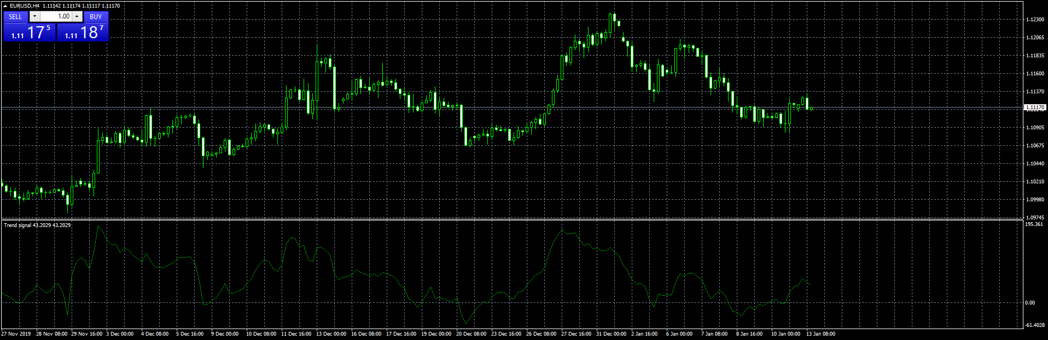This screenshot has width=1048, height=340.
Task: Collapse the one-click trading panel triangle
Action: point(5,6)
